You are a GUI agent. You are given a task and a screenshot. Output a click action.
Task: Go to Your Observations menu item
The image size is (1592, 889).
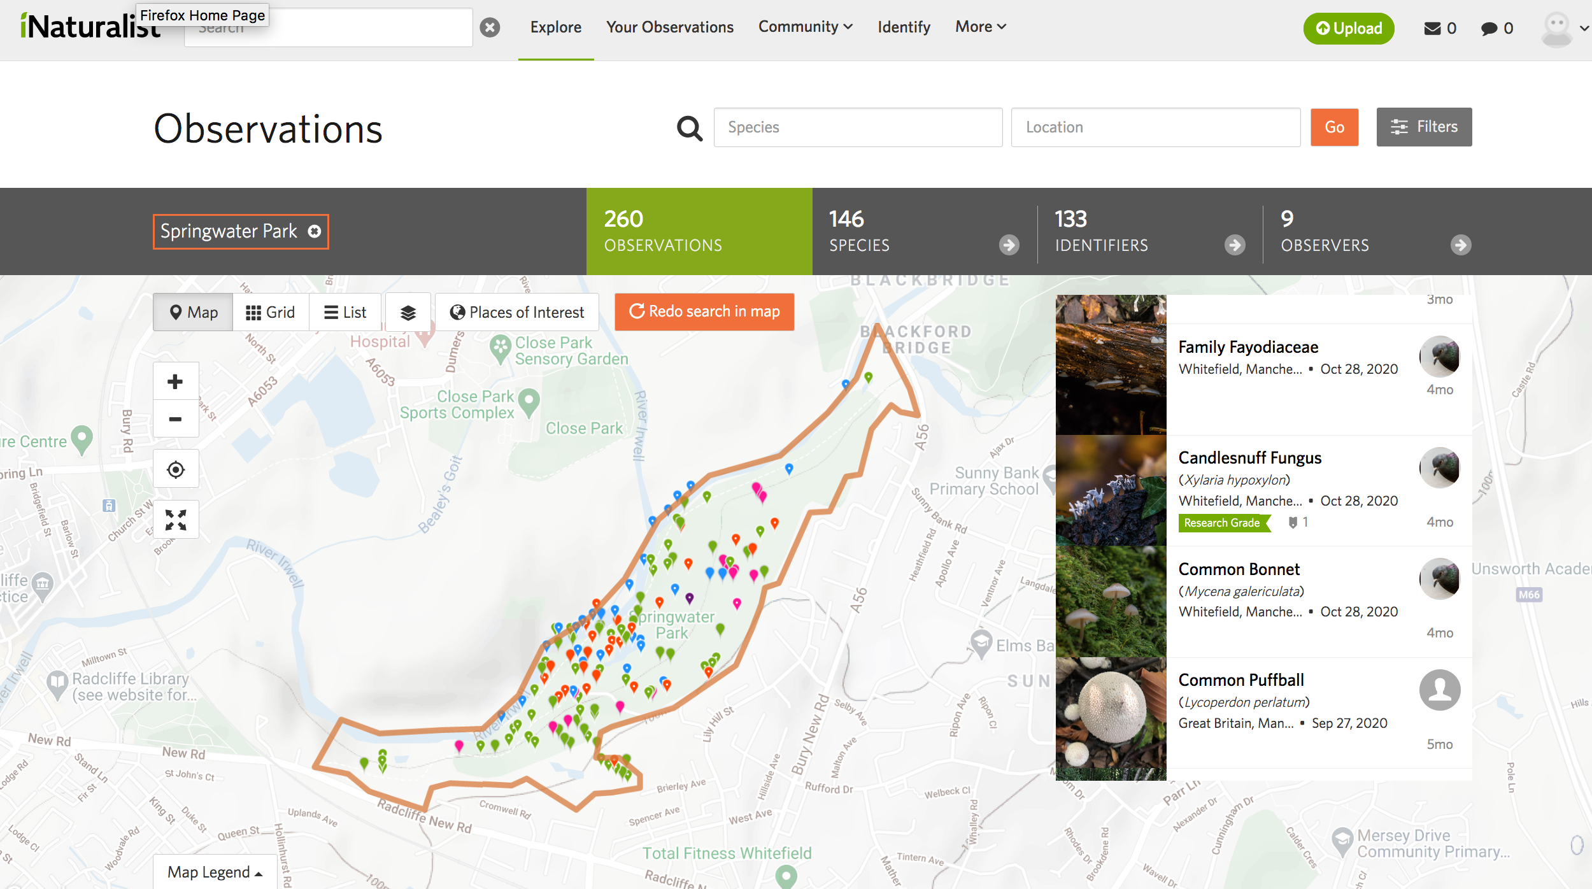pos(669,27)
